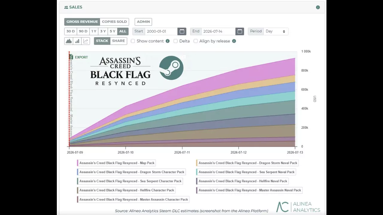Switch to Copies Sold tab
Viewport: 383px width, 215px height.
point(114,22)
